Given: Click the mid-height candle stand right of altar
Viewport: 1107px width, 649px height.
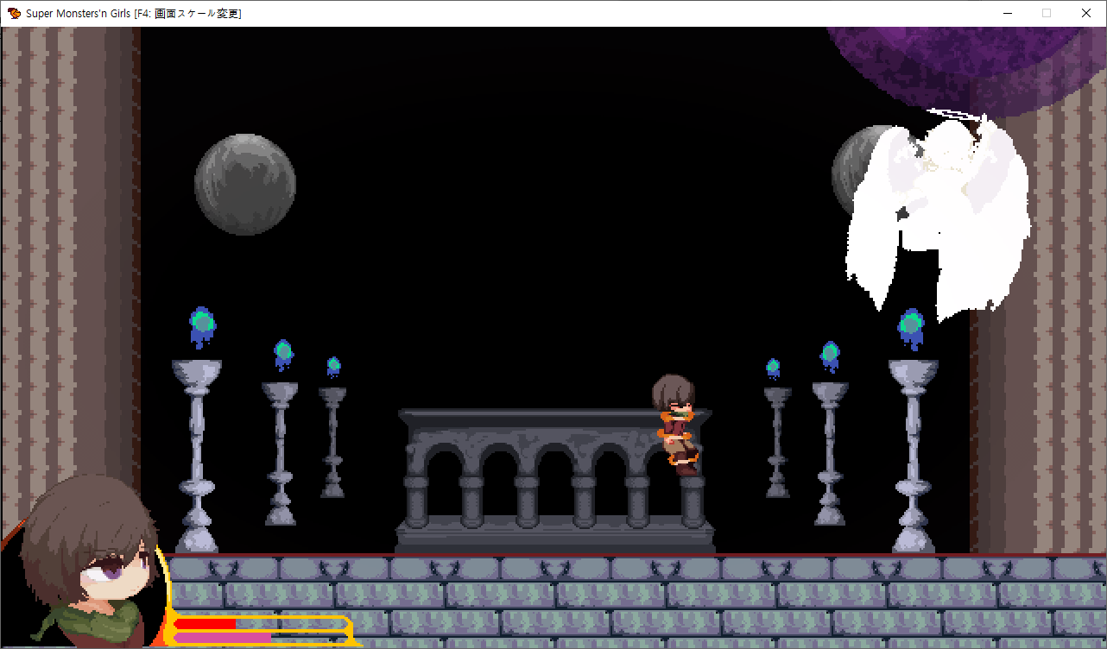Looking at the screenshot, I should 830,454.
